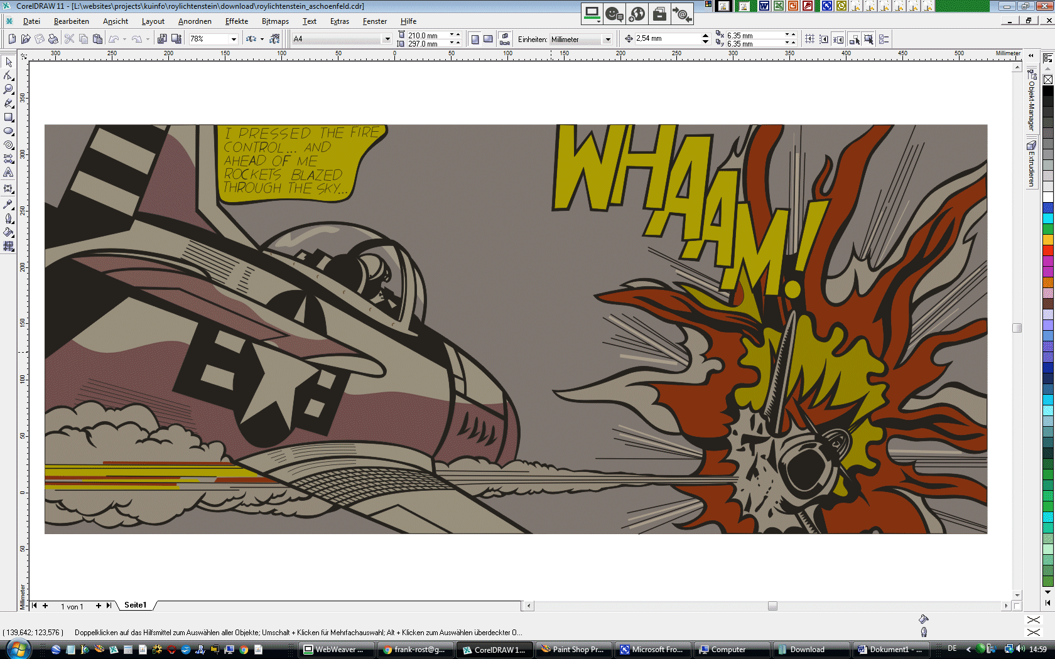Open the Objekt-Manager docker tab
This screenshot has height=659, width=1055.
1031,100
